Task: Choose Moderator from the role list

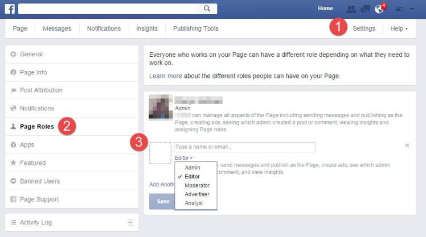Action: coord(197,185)
